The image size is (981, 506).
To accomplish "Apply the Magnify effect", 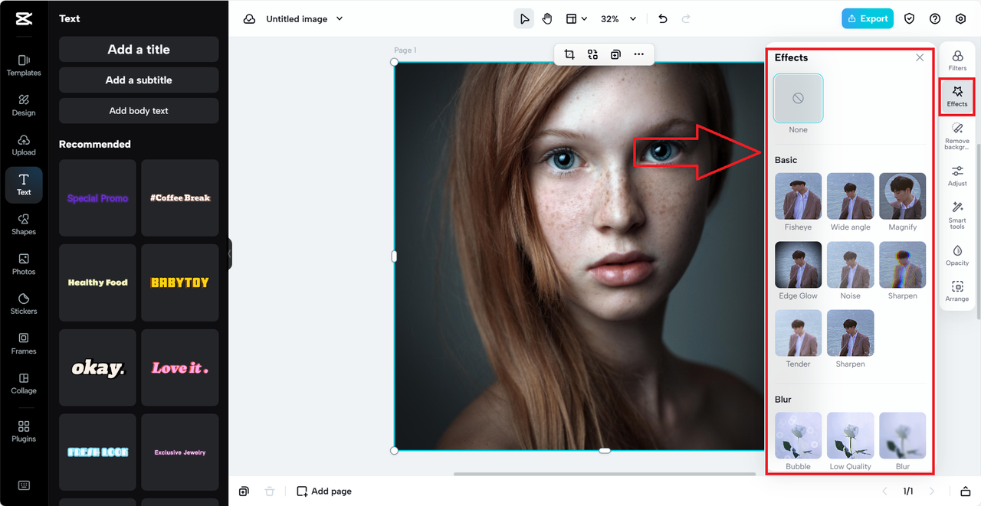I will [903, 196].
